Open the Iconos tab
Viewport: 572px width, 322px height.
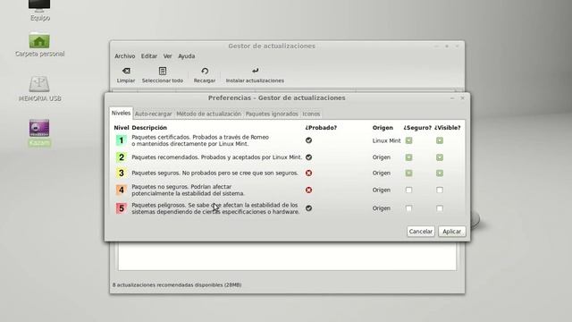(x=311, y=114)
